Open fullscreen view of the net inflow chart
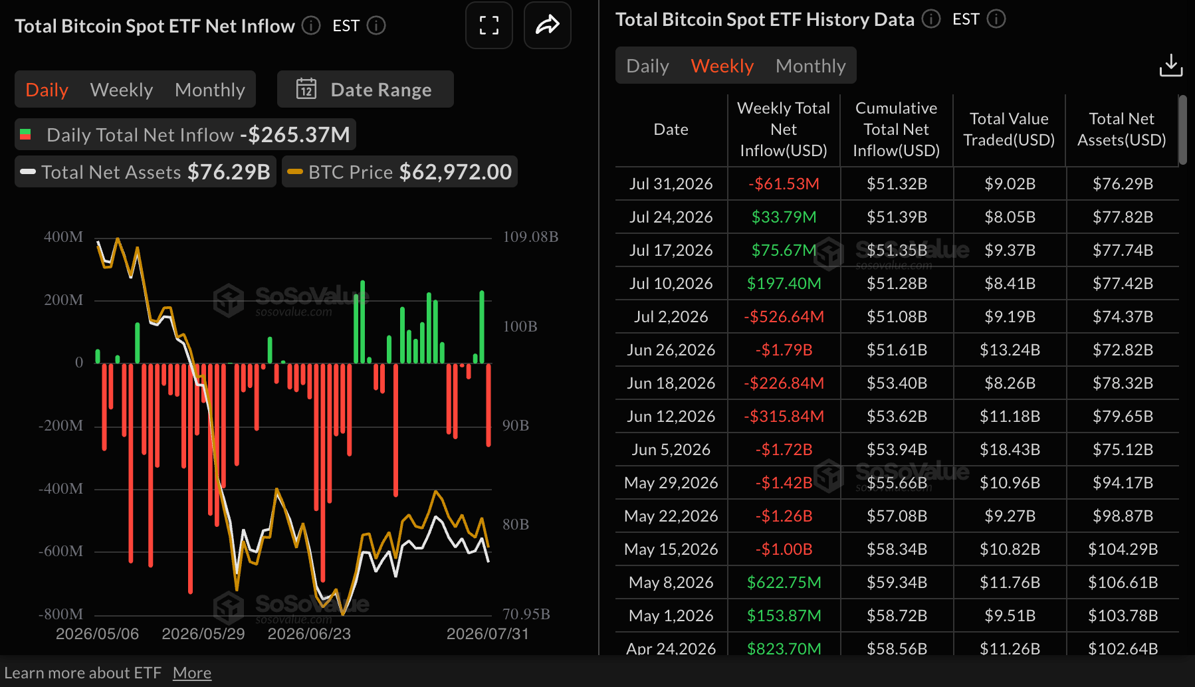Image resolution: width=1195 pixels, height=687 pixels. pos(489,25)
